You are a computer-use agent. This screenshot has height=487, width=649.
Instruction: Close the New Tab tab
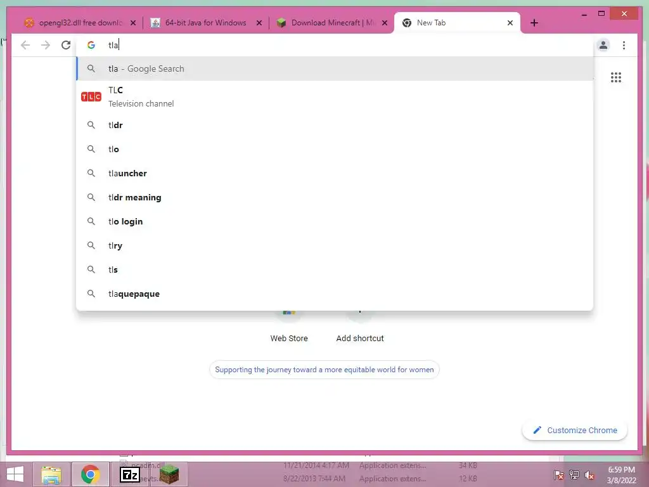pyautogui.click(x=510, y=23)
